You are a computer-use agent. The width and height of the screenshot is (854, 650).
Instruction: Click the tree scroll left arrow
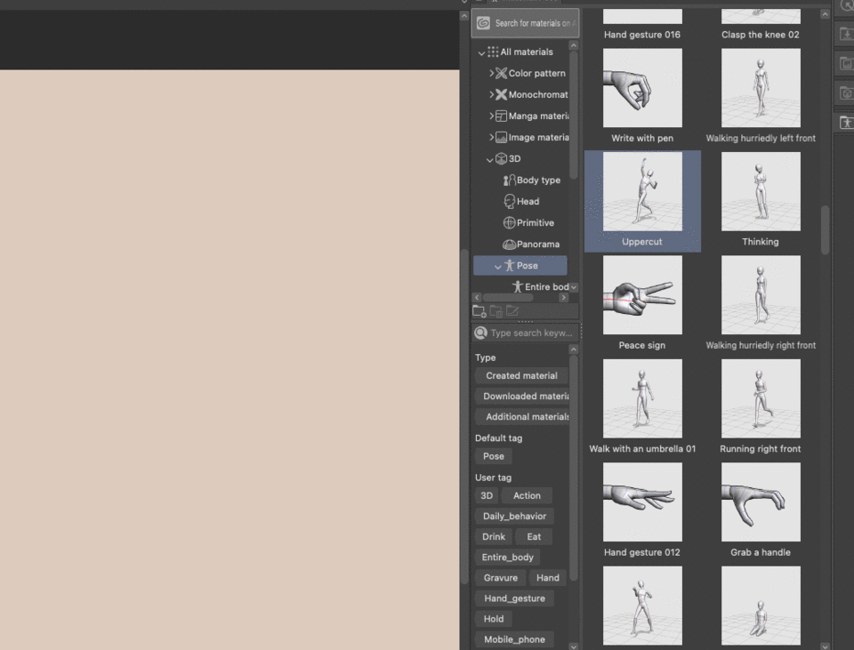point(477,297)
